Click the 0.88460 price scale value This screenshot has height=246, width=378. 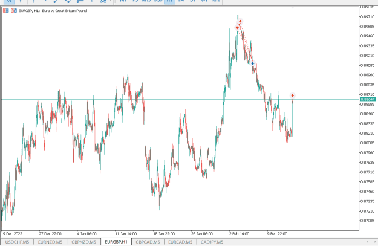pyautogui.click(x=368, y=114)
